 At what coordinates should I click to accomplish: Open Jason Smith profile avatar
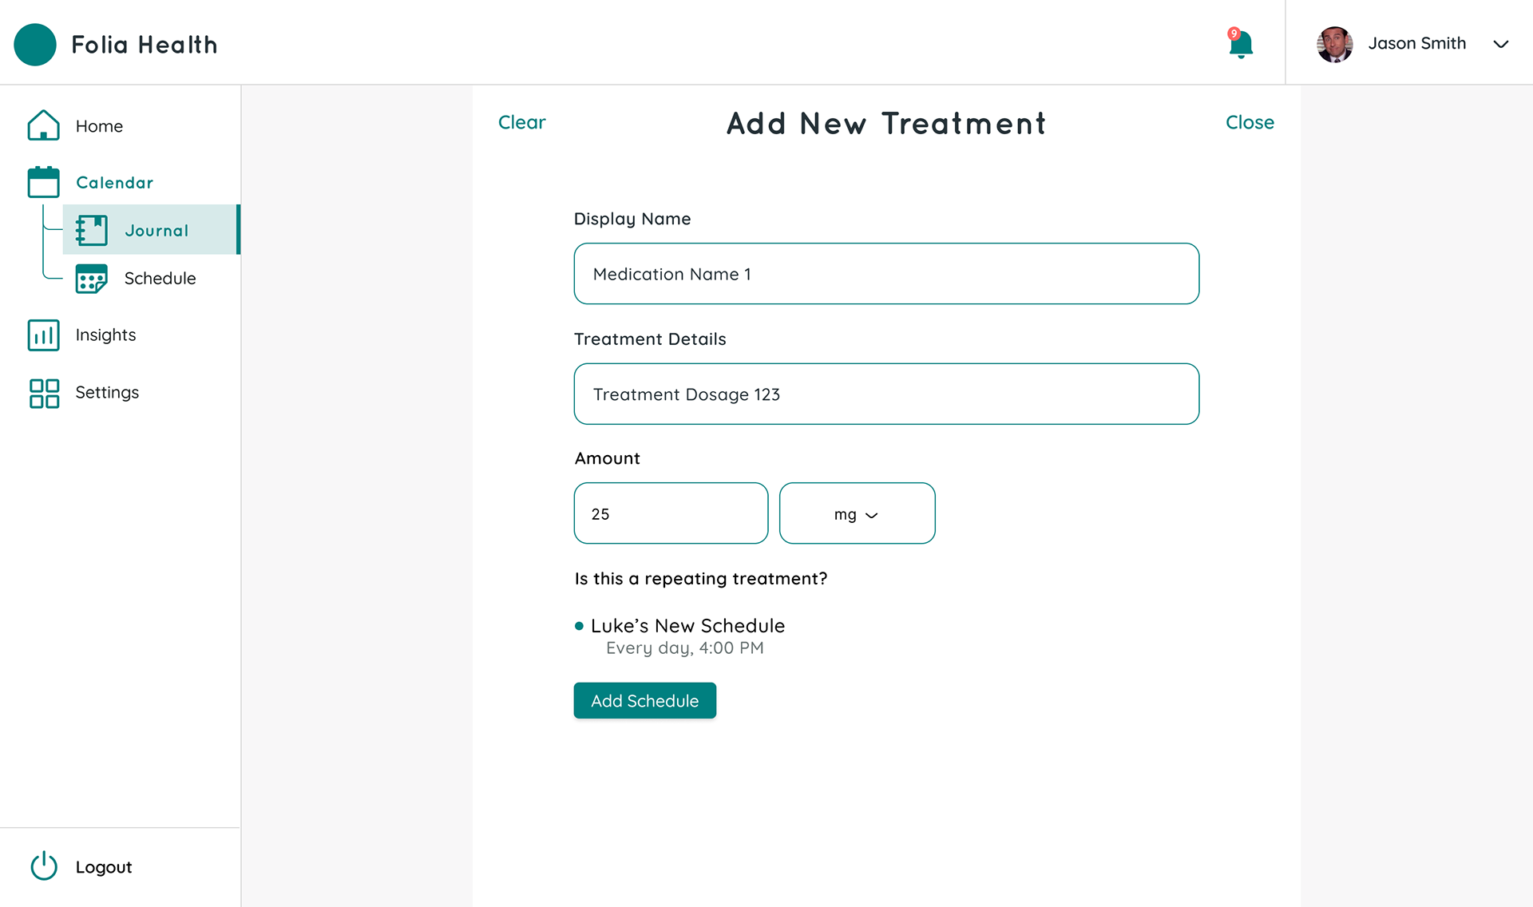1334,44
